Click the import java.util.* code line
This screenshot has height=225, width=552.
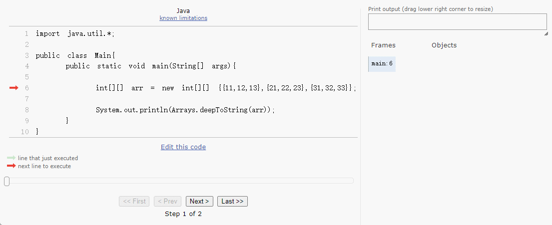pos(78,34)
